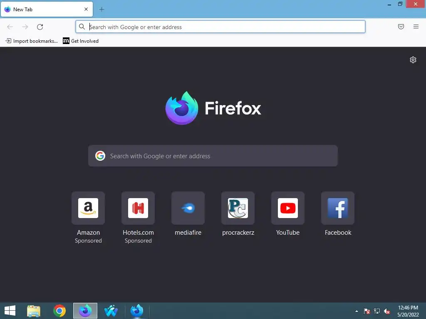
Task: Switch to the active Firefox Nightly taskbar icon
Action: tap(85, 311)
